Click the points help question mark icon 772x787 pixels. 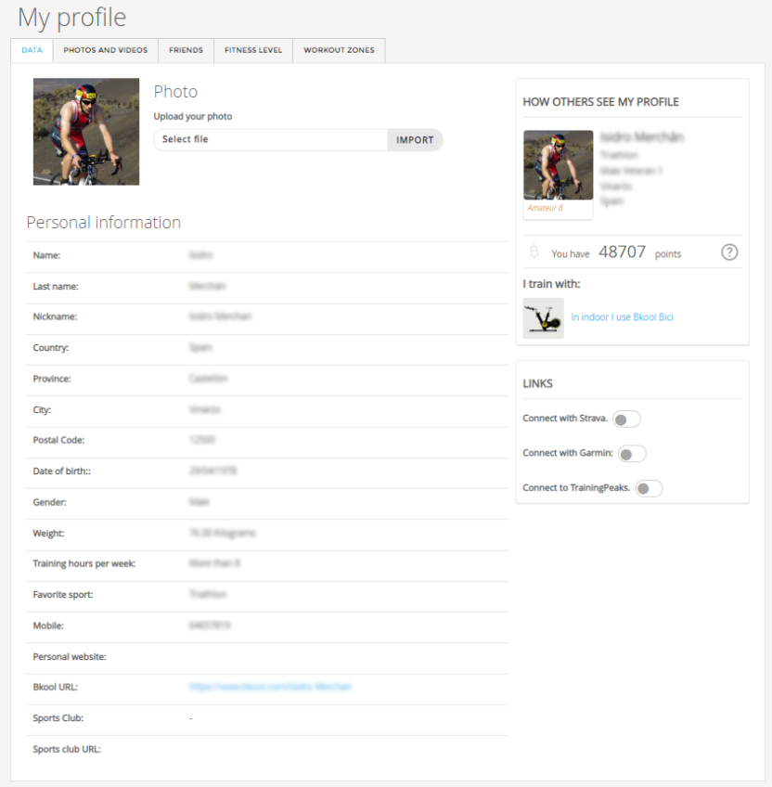tap(729, 252)
